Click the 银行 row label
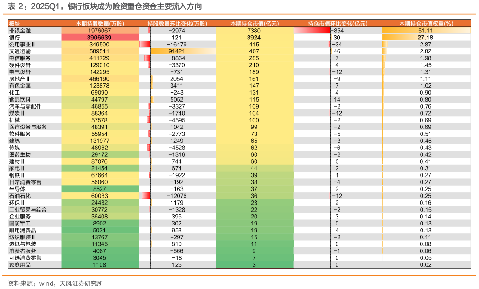 (14, 37)
